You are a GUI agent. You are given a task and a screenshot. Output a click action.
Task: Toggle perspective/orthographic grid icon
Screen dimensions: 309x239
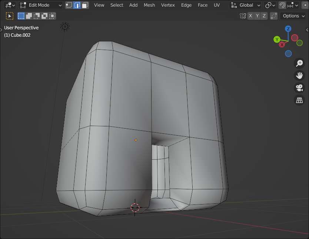click(x=299, y=100)
